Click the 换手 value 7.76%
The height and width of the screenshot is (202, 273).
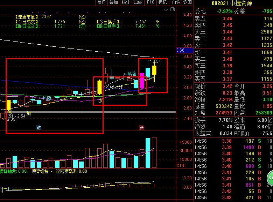point(225,120)
